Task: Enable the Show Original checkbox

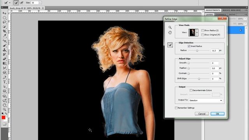Action: tap(202, 35)
